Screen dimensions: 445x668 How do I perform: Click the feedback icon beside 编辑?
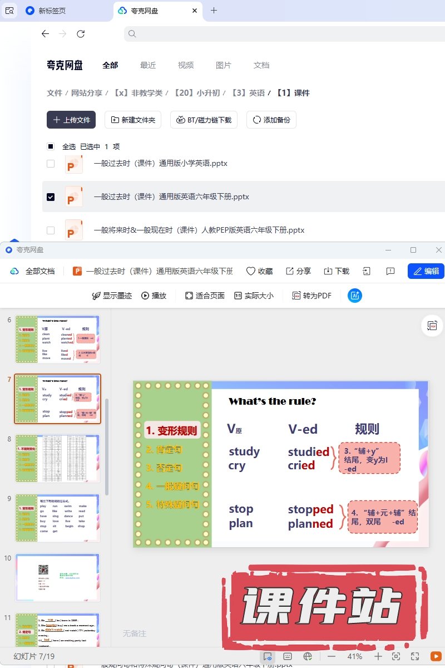click(x=390, y=271)
